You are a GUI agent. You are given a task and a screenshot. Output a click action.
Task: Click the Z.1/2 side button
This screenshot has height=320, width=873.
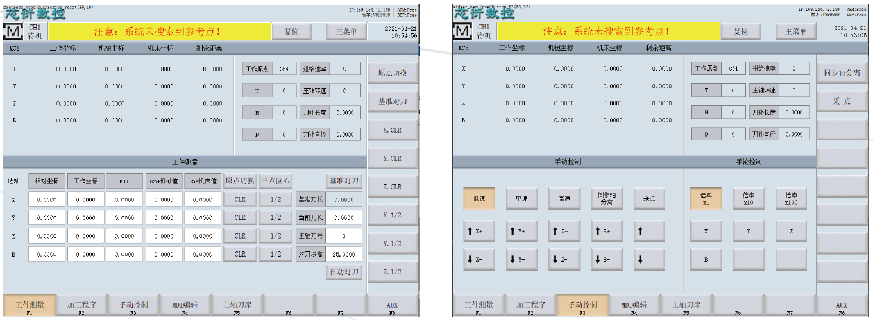[x=392, y=272]
